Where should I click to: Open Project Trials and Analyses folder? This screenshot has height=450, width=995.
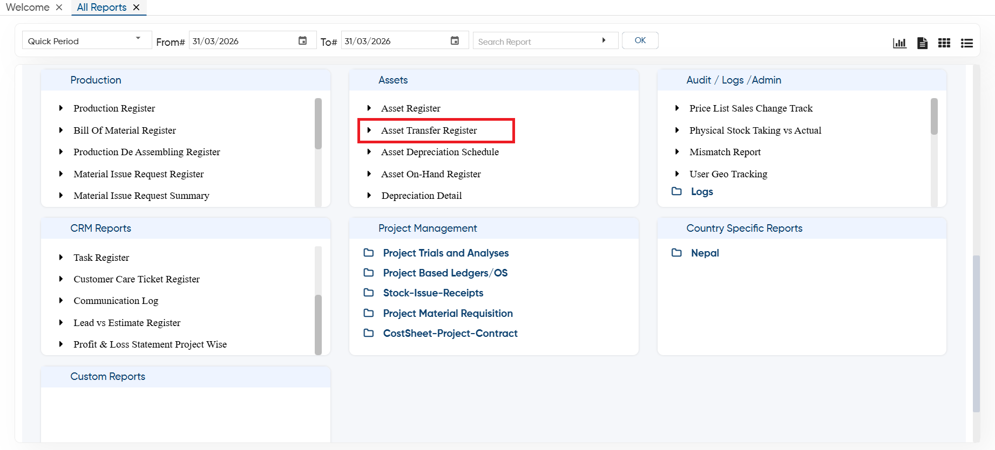tap(446, 253)
